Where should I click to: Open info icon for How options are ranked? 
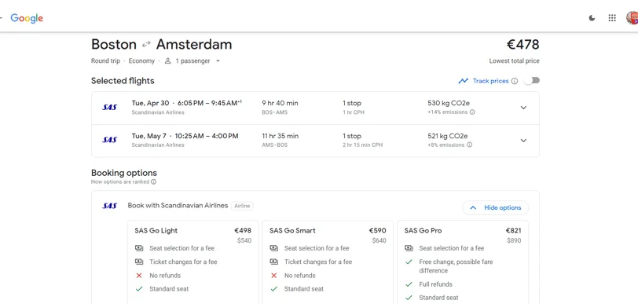point(153,182)
